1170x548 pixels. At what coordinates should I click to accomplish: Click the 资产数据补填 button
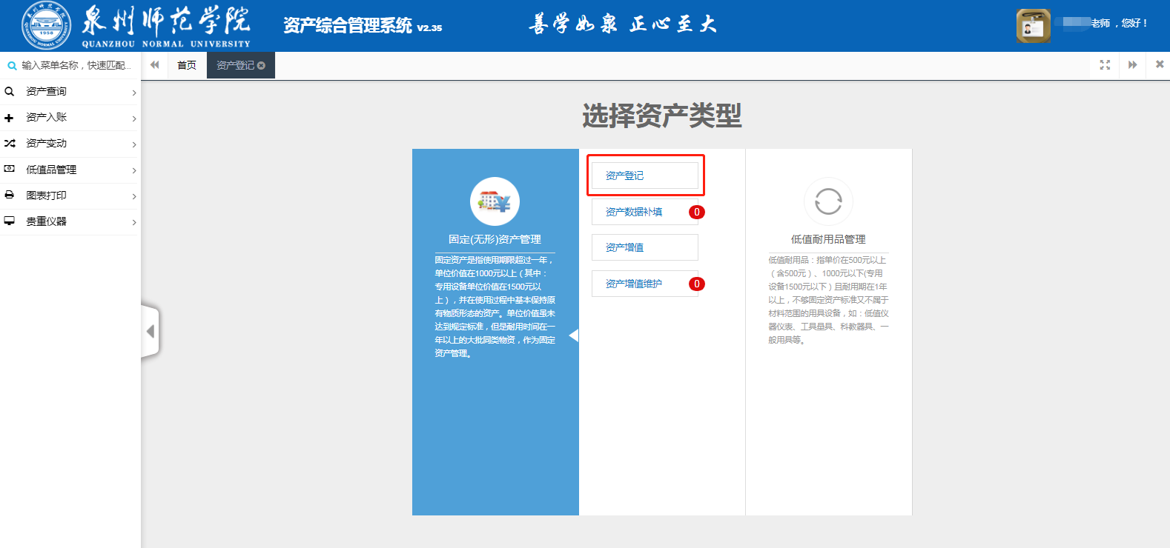pos(644,212)
